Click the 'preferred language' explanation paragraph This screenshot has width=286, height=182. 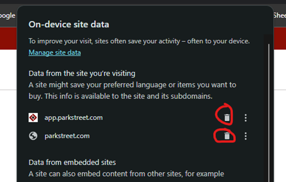click(x=133, y=91)
